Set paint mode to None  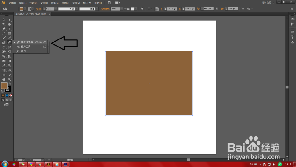[11, 96]
